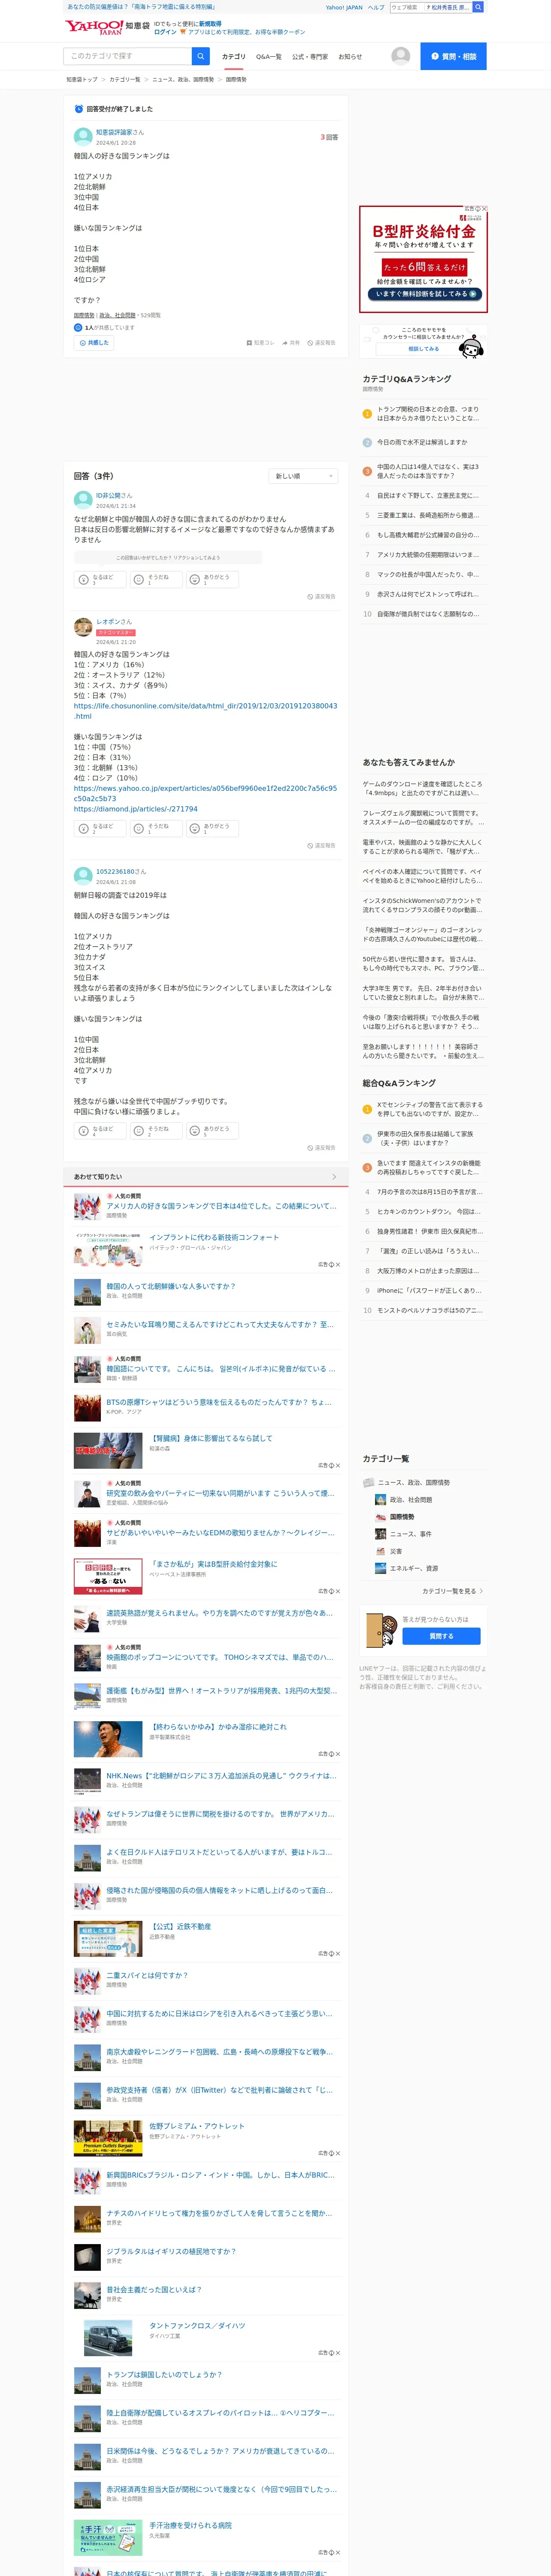This screenshot has width=551, height=2576.
Task: Click the ログイン link
Action: [166, 32]
